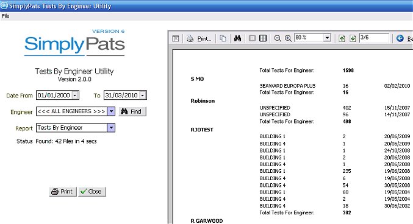Click the RJOTEST total value 382

click(x=347, y=212)
